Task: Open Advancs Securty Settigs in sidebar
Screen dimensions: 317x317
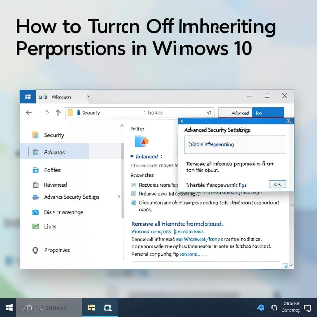Action: click(72, 197)
